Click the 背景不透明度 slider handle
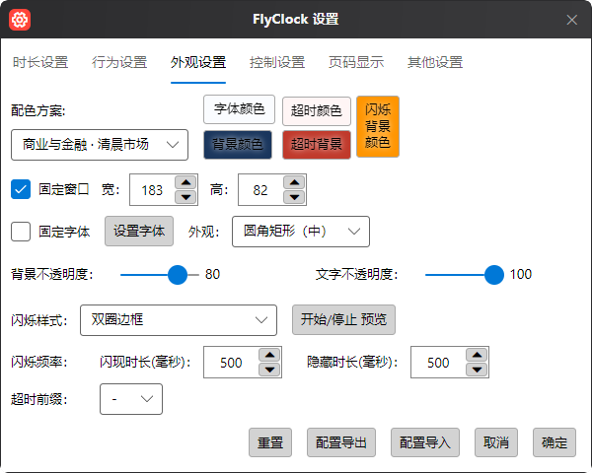The image size is (592, 473). [178, 275]
